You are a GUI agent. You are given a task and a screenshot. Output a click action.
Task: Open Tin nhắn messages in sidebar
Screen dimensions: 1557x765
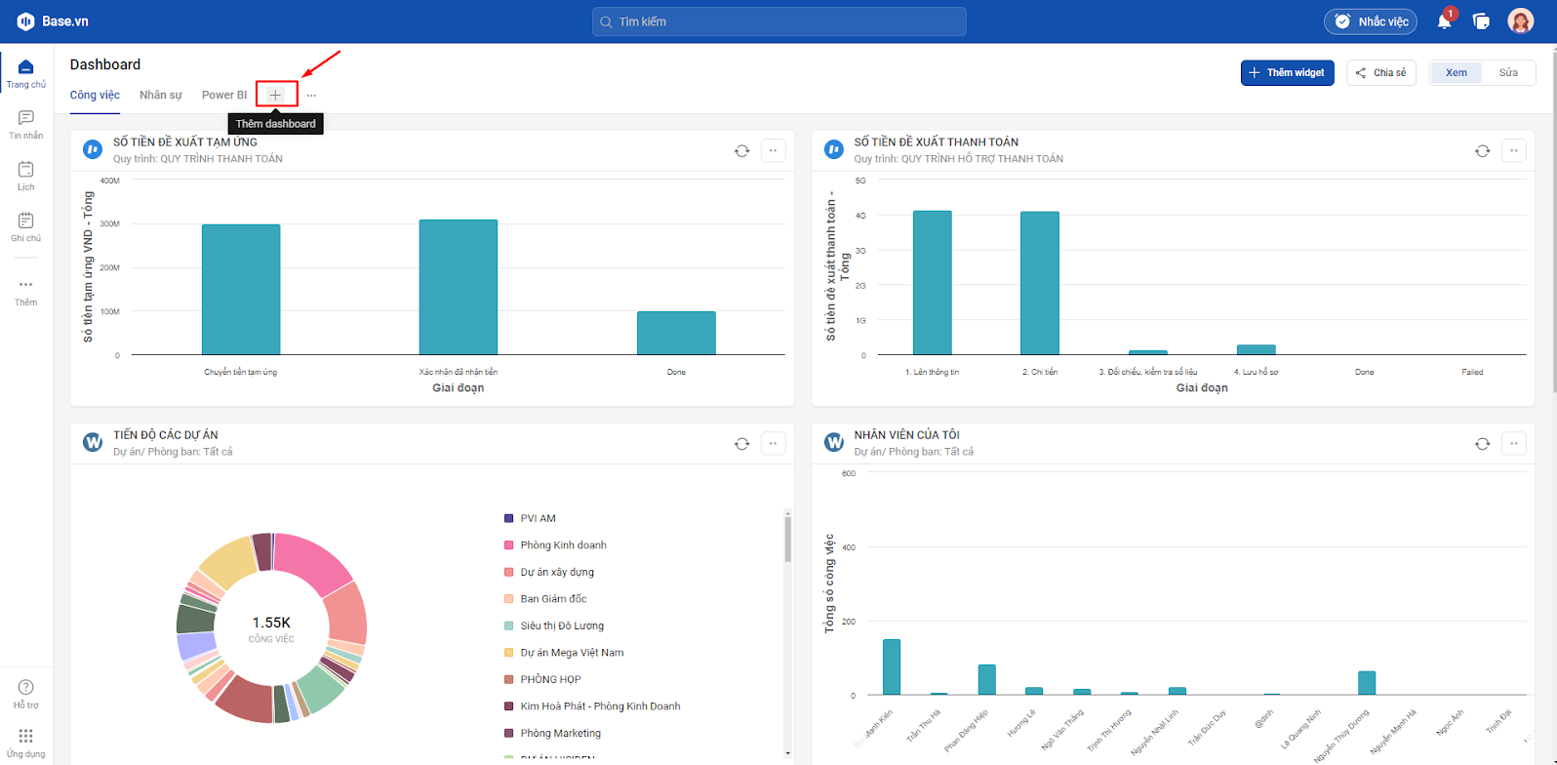(26, 124)
